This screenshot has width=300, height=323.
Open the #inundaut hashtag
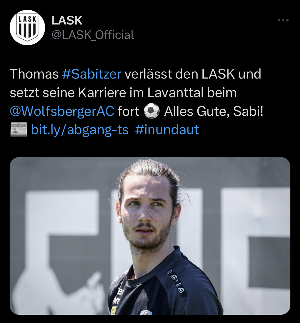167,130
